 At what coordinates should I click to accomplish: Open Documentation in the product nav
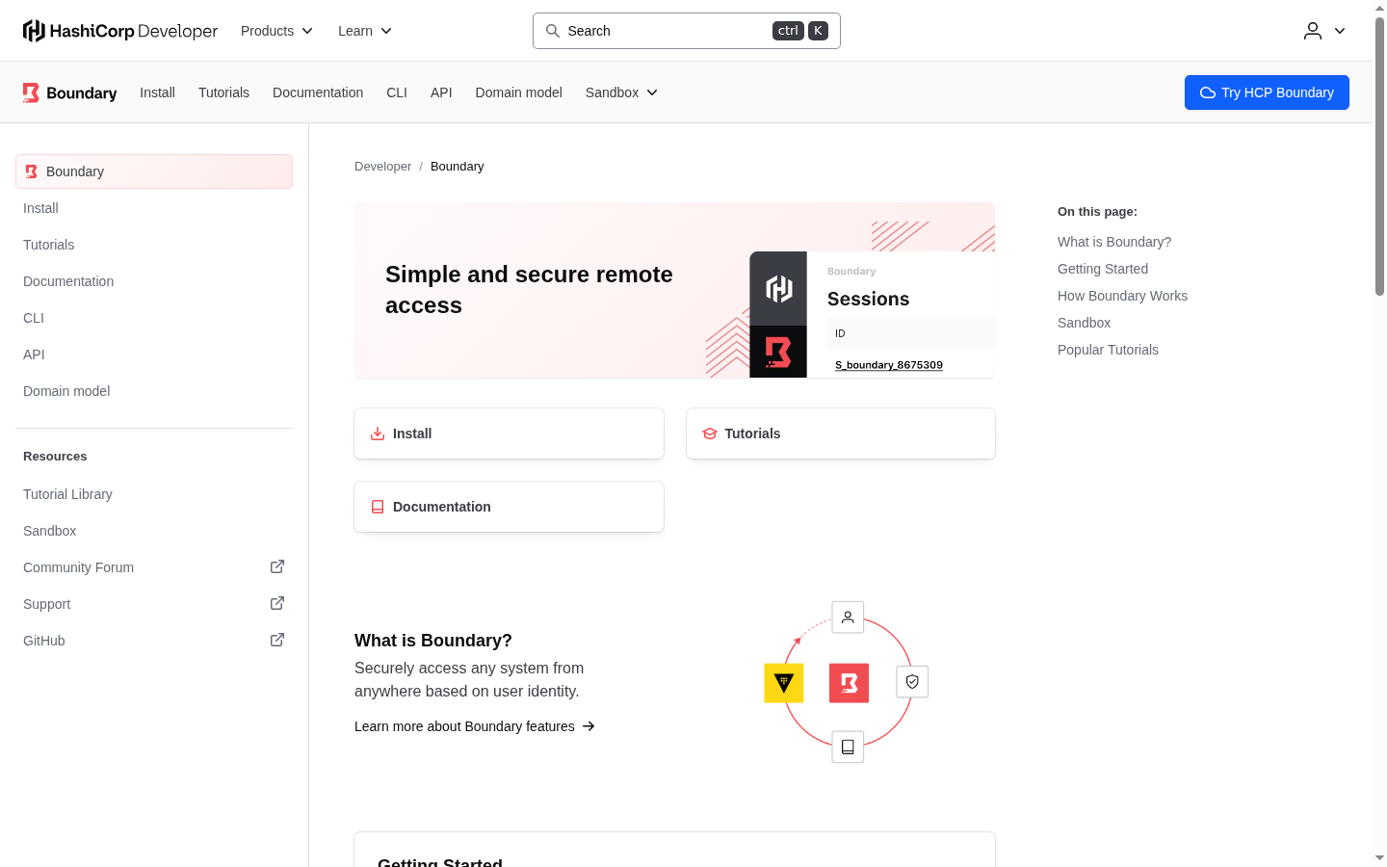pyautogui.click(x=318, y=92)
